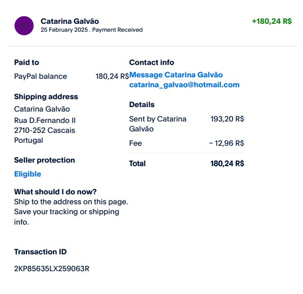The height and width of the screenshot is (294, 303).
Task: Click the Total 180,24 R$ amount in Details
Action: (x=227, y=163)
